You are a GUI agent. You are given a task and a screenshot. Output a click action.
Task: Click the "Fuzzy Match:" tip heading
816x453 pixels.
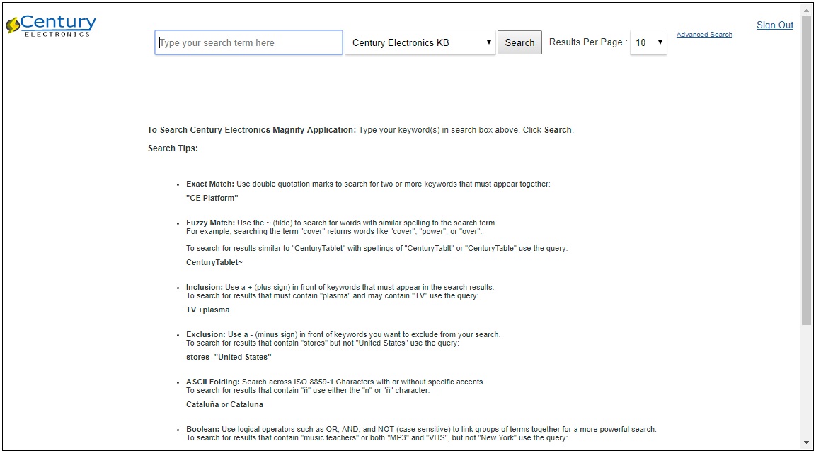click(211, 223)
